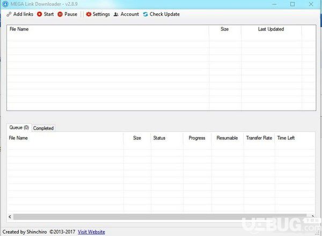This screenshot has width=322, height=236.
Task: Click the queue horizontal scrollbar thumb
Action: coord(160,217)
